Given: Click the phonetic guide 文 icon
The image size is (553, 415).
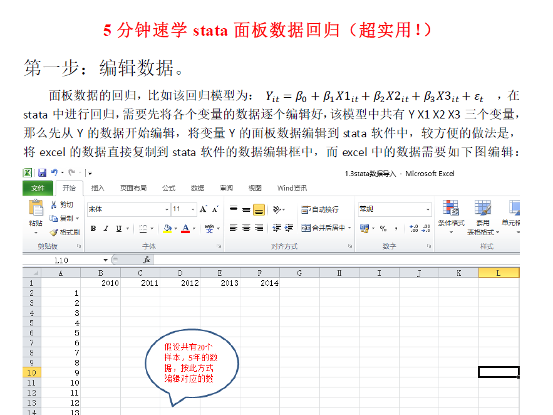Looking at the screenshot, I should [209, 229].
